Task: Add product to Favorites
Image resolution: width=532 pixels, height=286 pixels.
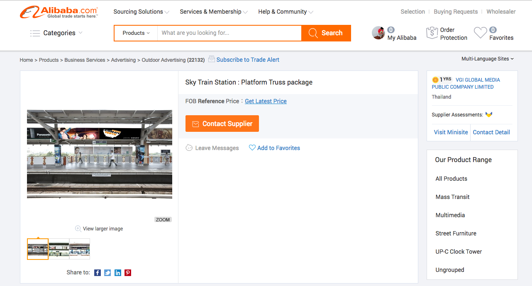Action: (x=274, y=148)
